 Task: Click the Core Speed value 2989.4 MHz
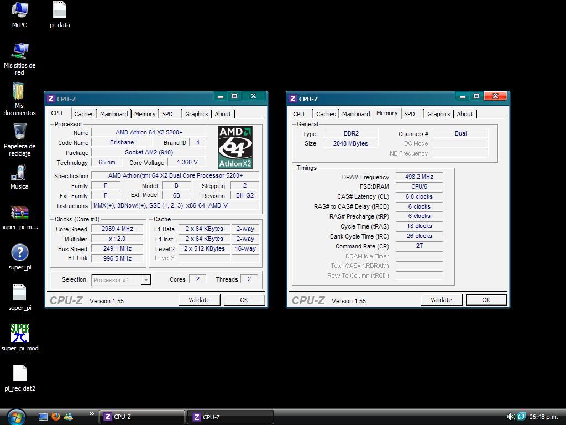(x=117, y=229)
